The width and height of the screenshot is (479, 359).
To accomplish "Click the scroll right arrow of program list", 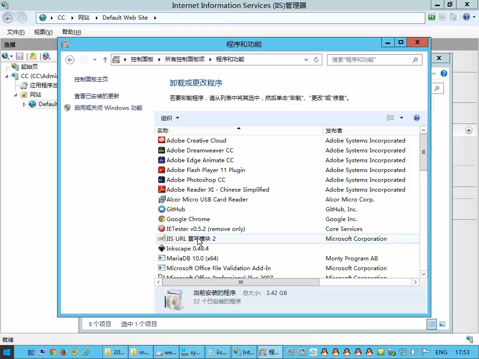I will click(415, 282).
